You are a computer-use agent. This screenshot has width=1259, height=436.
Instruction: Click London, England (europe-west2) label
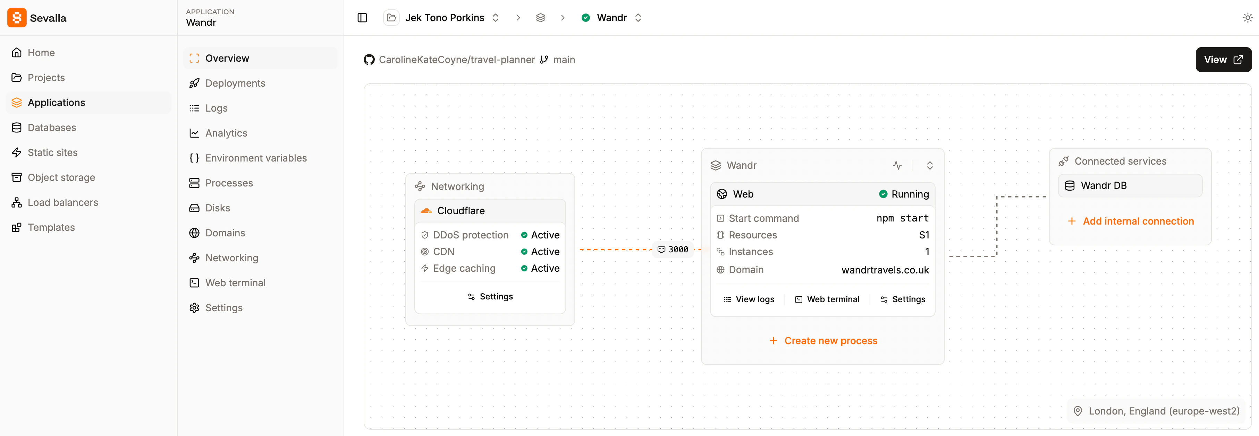tap(1164, 411)
